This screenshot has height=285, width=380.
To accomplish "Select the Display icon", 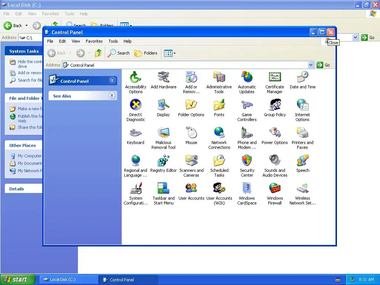I will (163, 105).
